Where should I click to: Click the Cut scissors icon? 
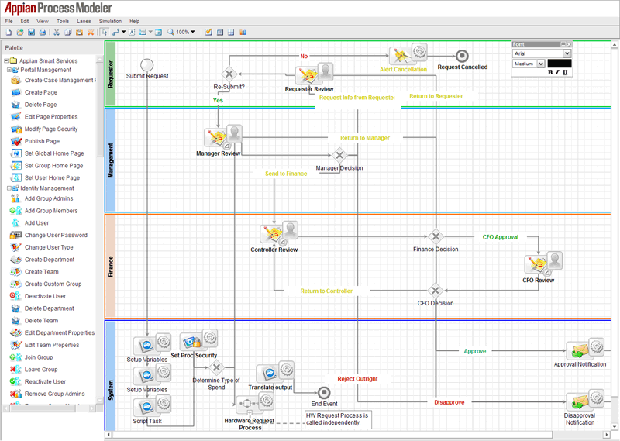(57, 32)
